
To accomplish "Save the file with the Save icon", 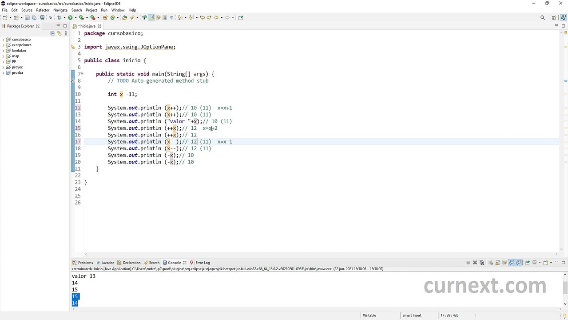I will (27, 18).
